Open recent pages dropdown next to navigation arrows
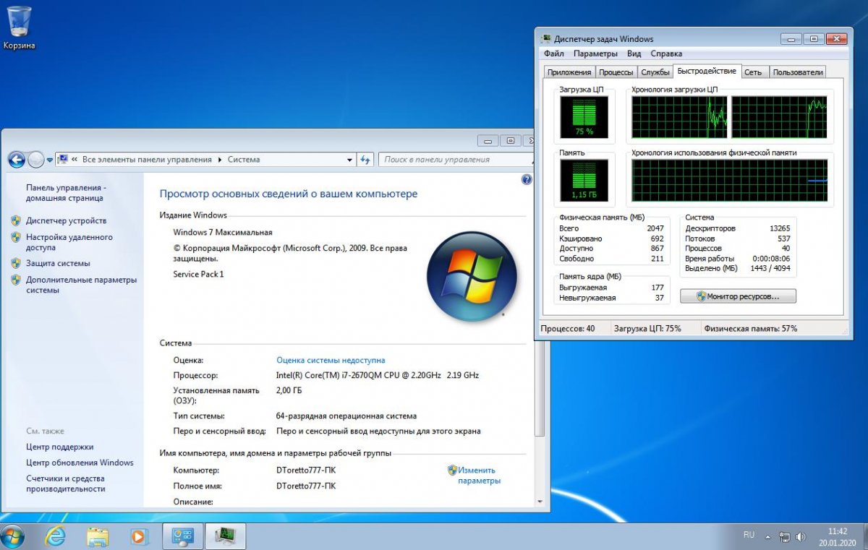The height and width of the screenshot is (550, 868). point(50,160)
